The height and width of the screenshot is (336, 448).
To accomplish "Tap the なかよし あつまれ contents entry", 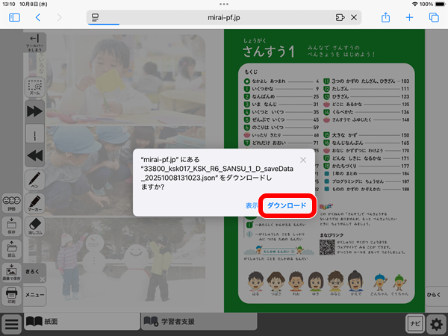I will (x=281, y=81).
